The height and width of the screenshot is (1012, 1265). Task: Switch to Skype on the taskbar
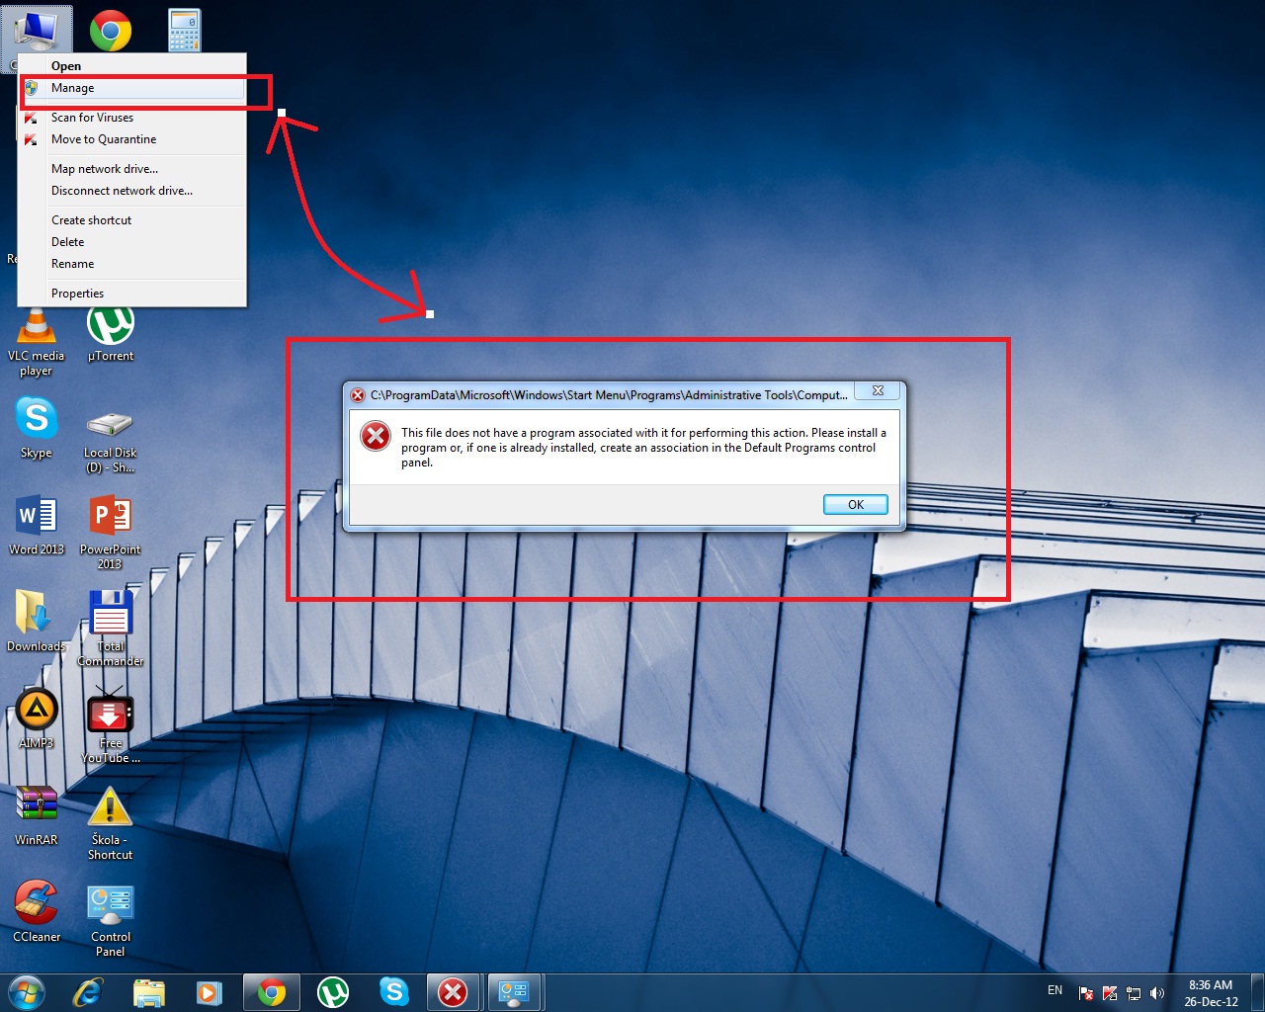394,992
